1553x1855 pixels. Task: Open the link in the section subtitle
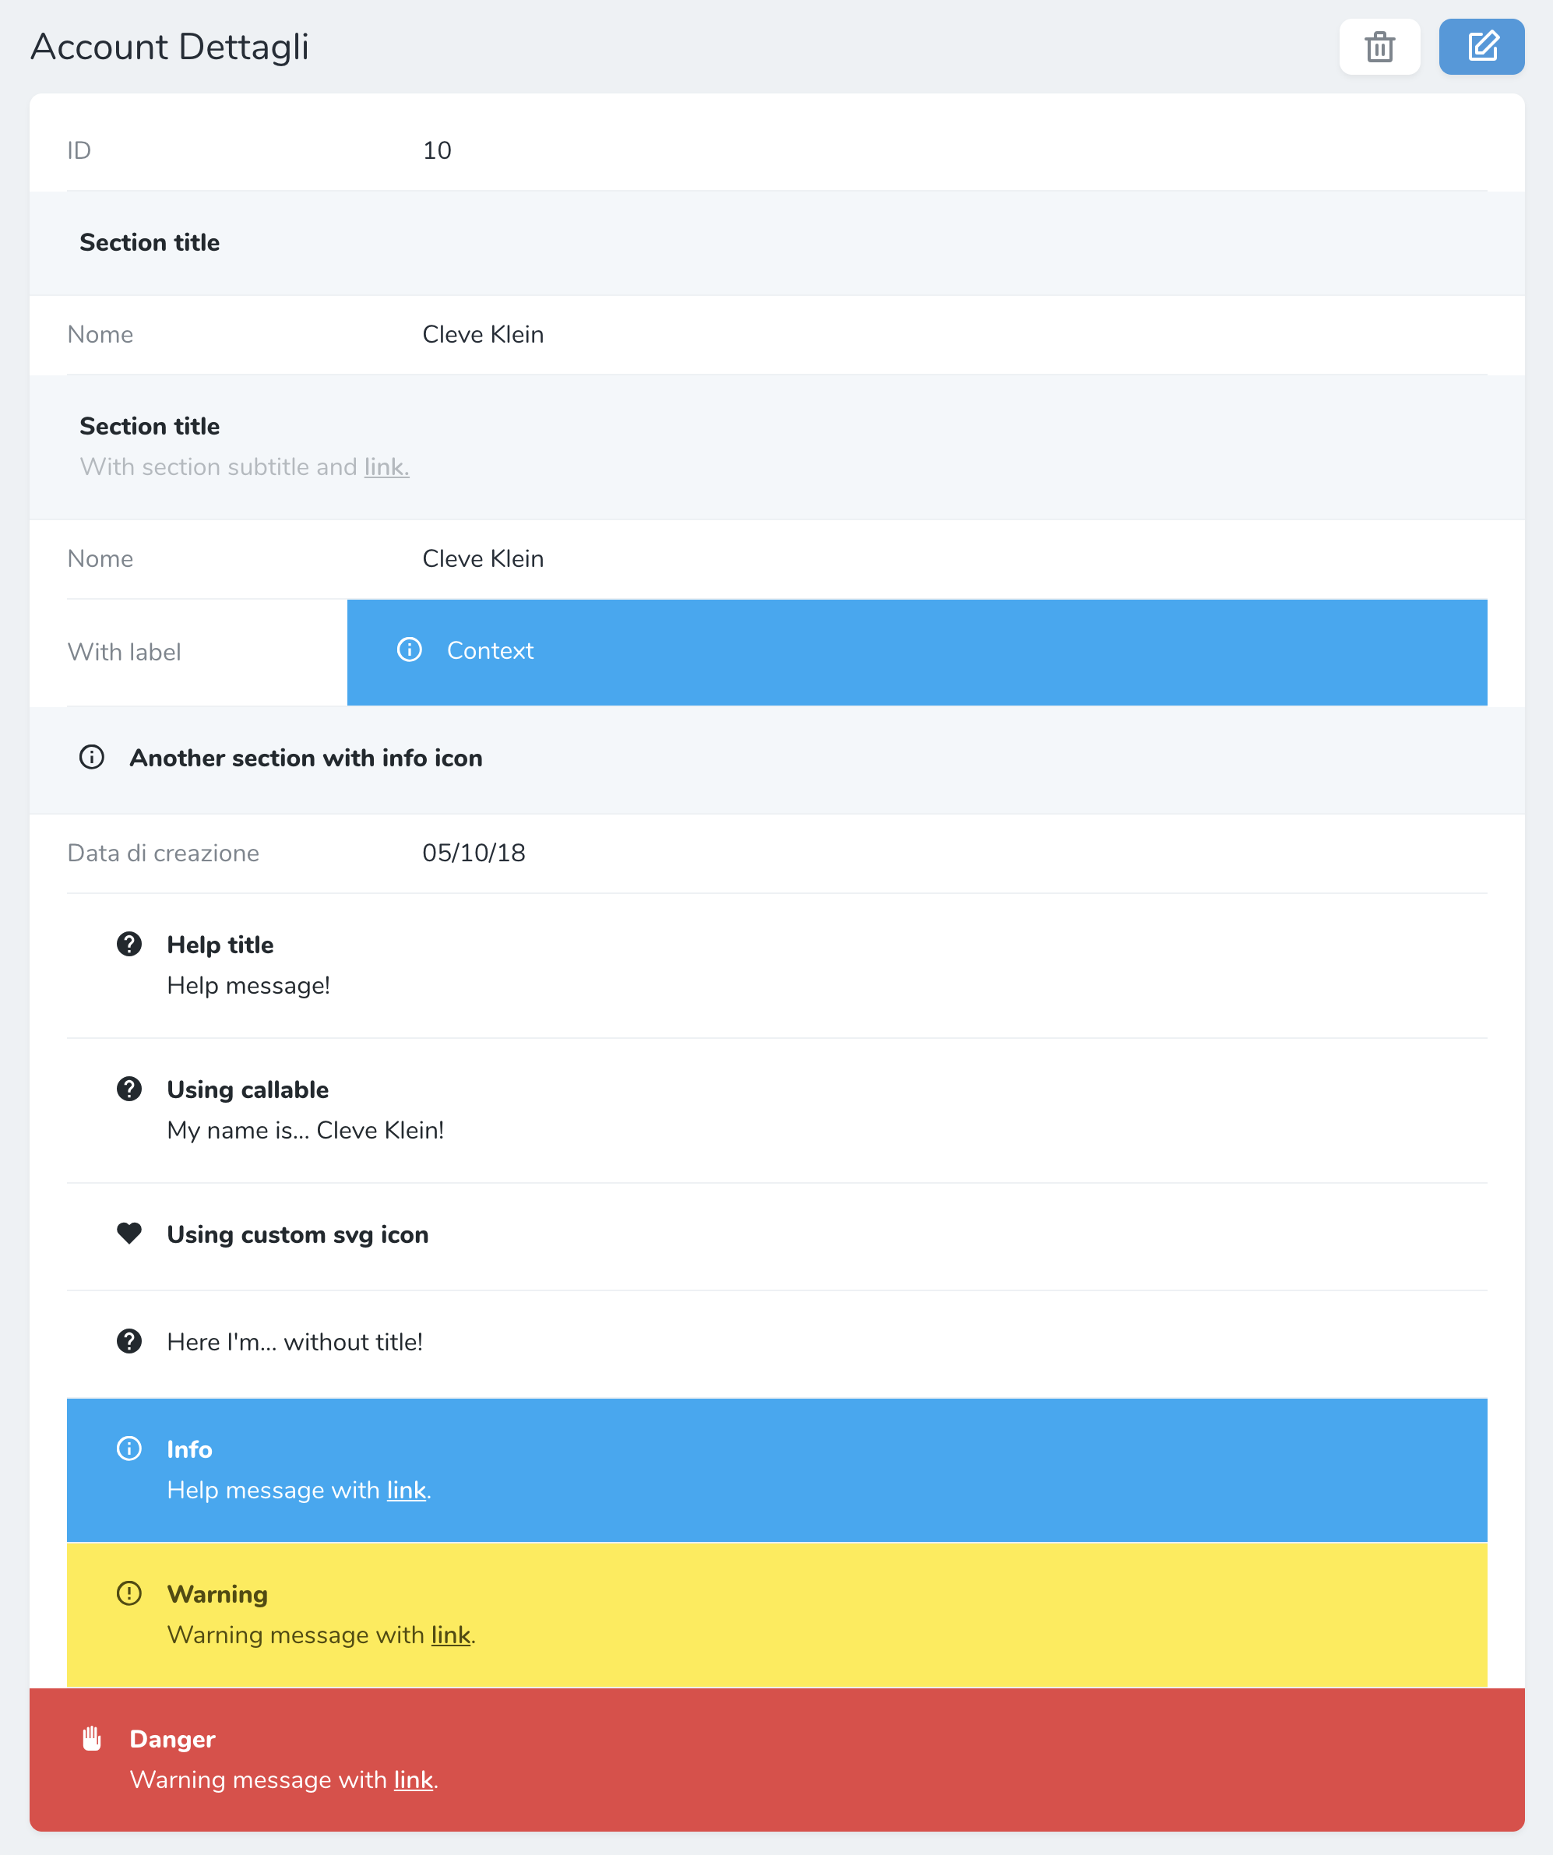tap(386, 467)
